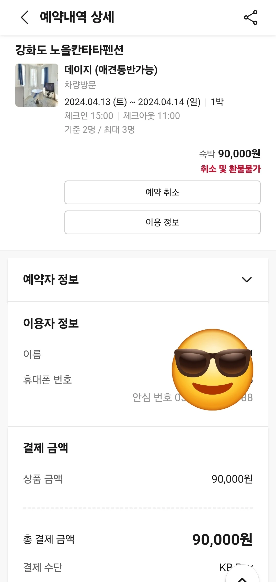Tap the room thumbnail photo
276x582 pixels.
click(37, 85)
